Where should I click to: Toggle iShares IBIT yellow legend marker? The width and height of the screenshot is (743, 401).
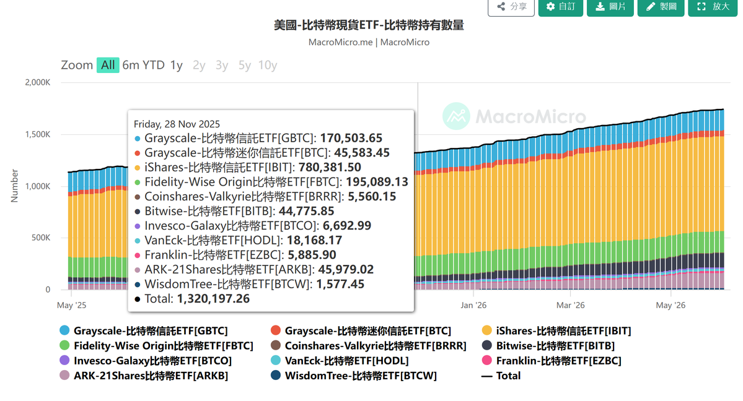pyautogui.click(x=486, y=330)
